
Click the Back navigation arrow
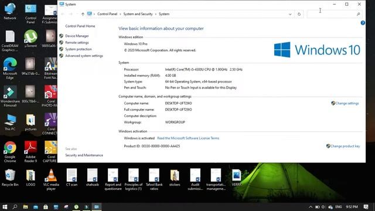63,14
